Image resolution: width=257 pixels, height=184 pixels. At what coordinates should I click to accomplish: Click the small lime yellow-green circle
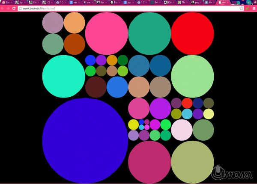(x=123, y=71)
